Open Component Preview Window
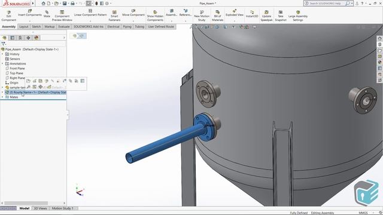 62,16
